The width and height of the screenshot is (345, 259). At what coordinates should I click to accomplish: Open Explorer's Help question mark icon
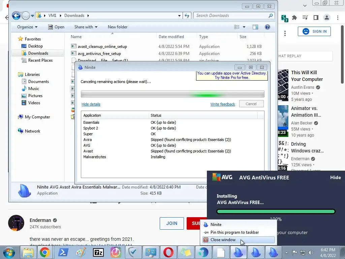[267, 27]
